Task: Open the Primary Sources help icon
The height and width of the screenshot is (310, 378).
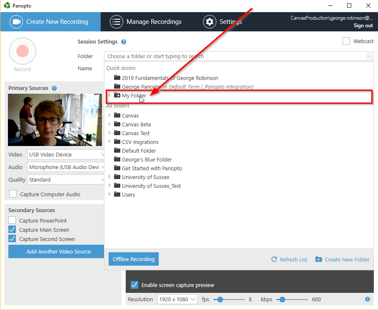Action: click(54, 88)
